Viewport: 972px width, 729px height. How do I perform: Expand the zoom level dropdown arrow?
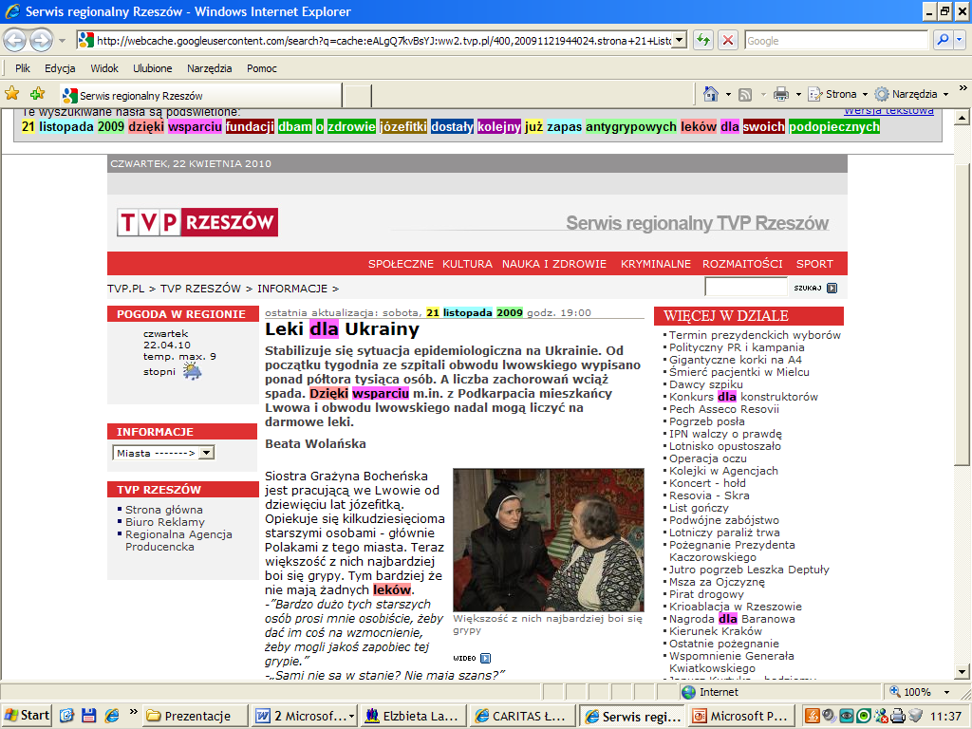[946, 692]
